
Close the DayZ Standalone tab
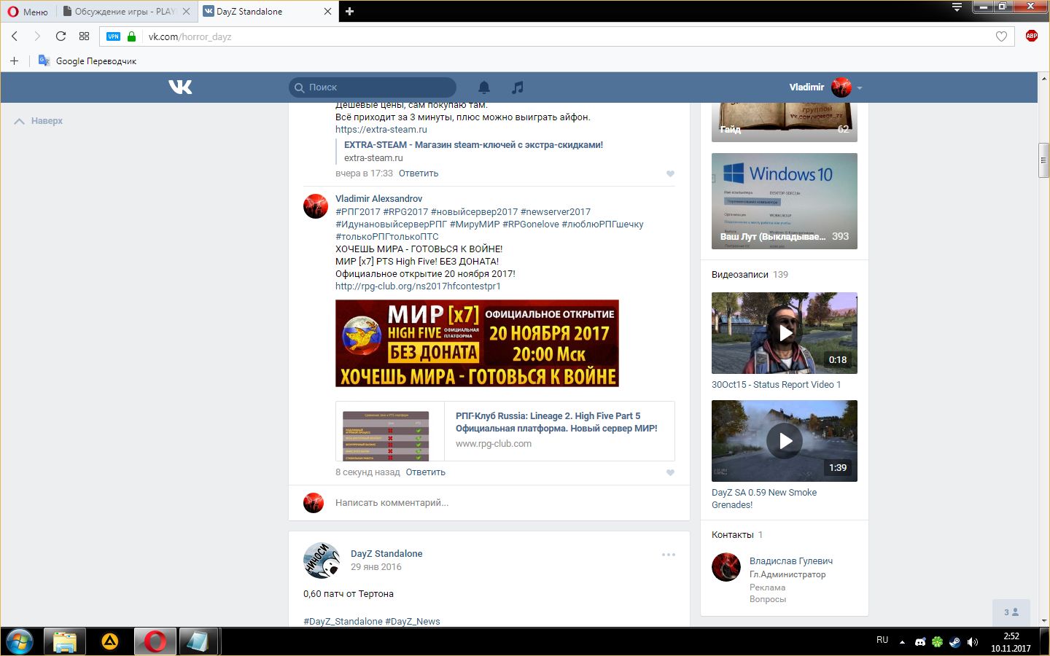(x=327, y=11)
